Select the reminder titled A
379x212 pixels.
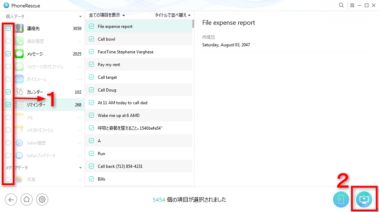click(139, 141)
